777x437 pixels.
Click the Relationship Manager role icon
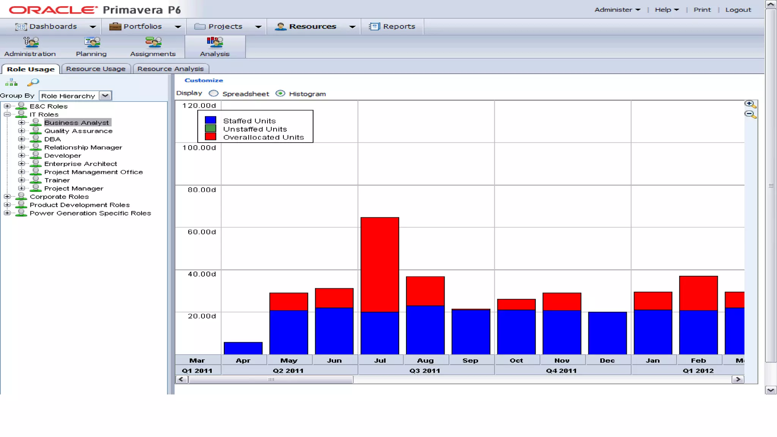(36, 147)
